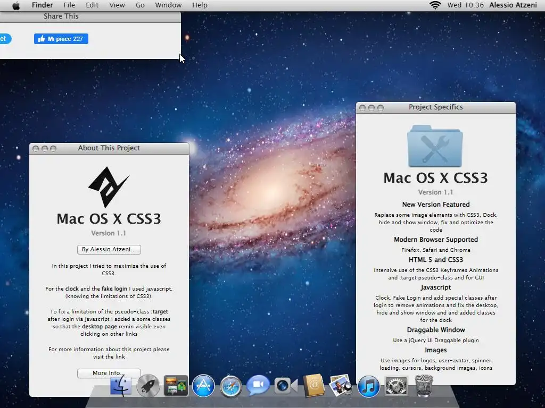Open Finder from the dock
Screen dimensions: 545x408
121,386
